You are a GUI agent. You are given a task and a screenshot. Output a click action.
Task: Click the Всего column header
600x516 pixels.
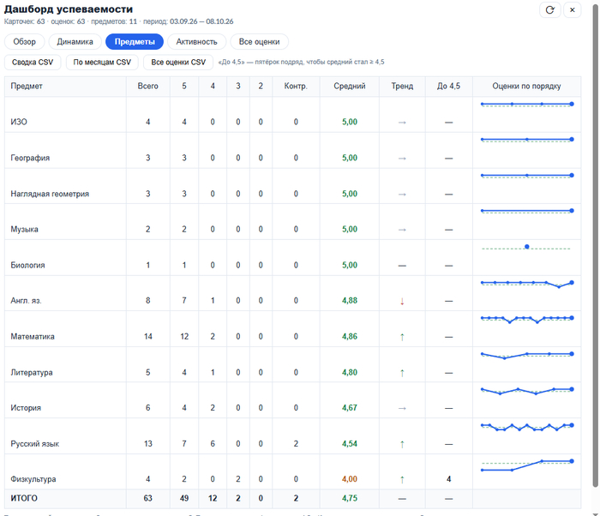(x=147, y=86)
